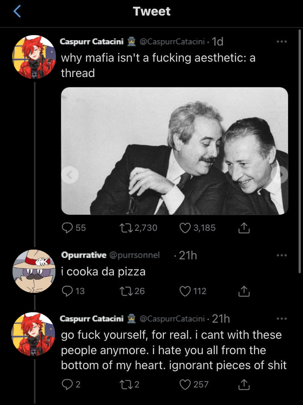Image resolution: width=303 pixels, height=405 pixels.
Task: Open the @purrsonnel profile handle
Action: (x=134, y=255)
